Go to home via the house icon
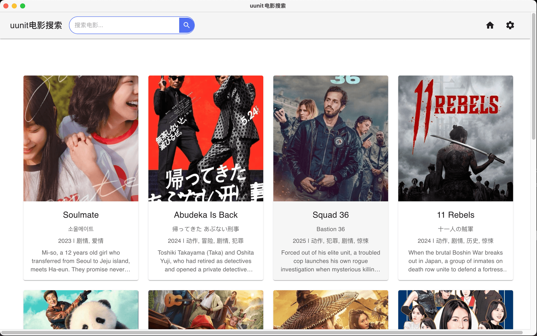The image size is (537, 336). pos(490,25)
